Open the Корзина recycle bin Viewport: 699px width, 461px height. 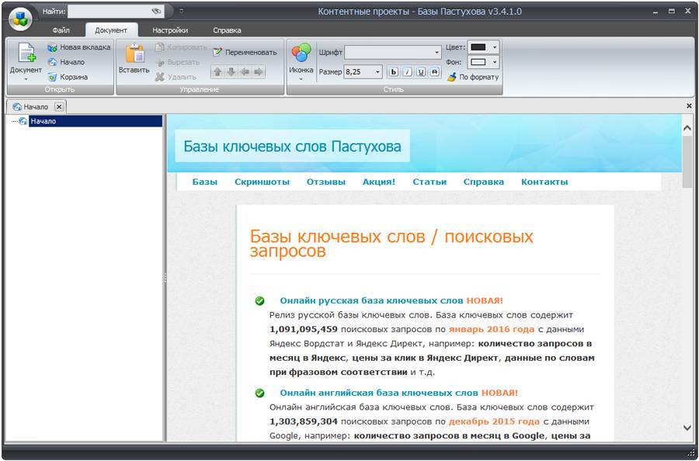tap(68, 77)
